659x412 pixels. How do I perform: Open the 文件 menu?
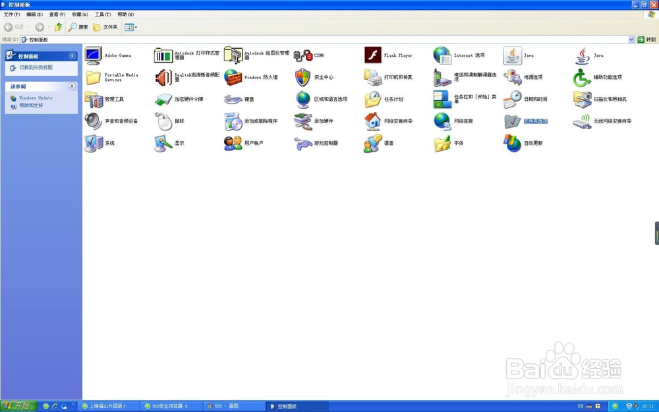tap(12, 15)
